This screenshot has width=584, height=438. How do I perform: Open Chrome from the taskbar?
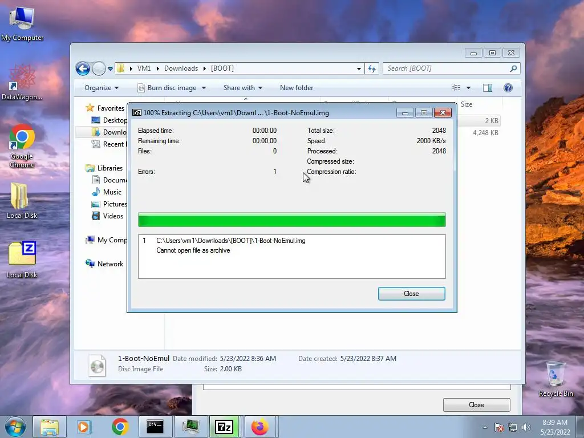click(120, 427)
